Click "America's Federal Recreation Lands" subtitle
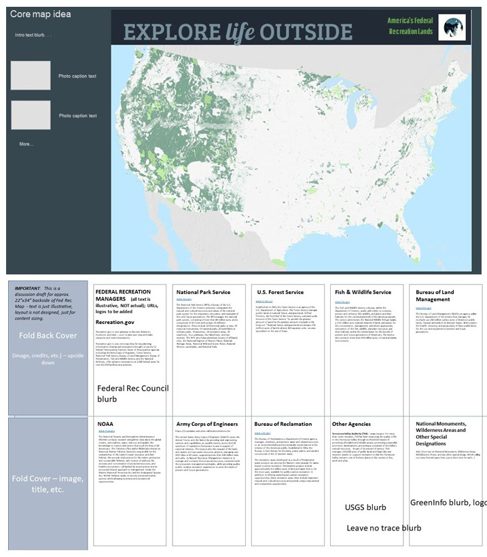This screenshot has width=487, height=557. (410, 26)
